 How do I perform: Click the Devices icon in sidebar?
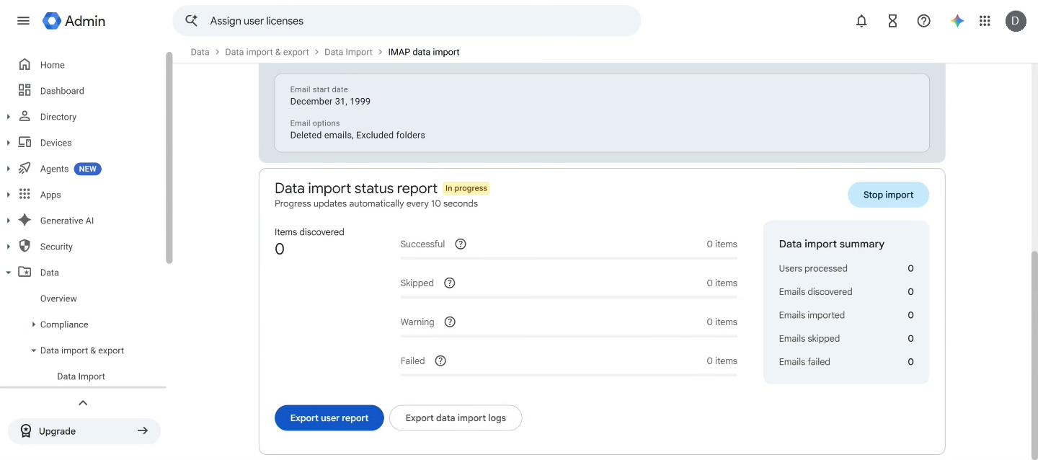[25, 142]
